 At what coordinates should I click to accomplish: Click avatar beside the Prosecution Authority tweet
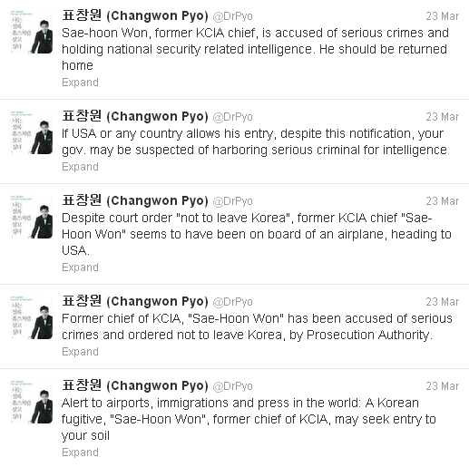tap(32, 318)
